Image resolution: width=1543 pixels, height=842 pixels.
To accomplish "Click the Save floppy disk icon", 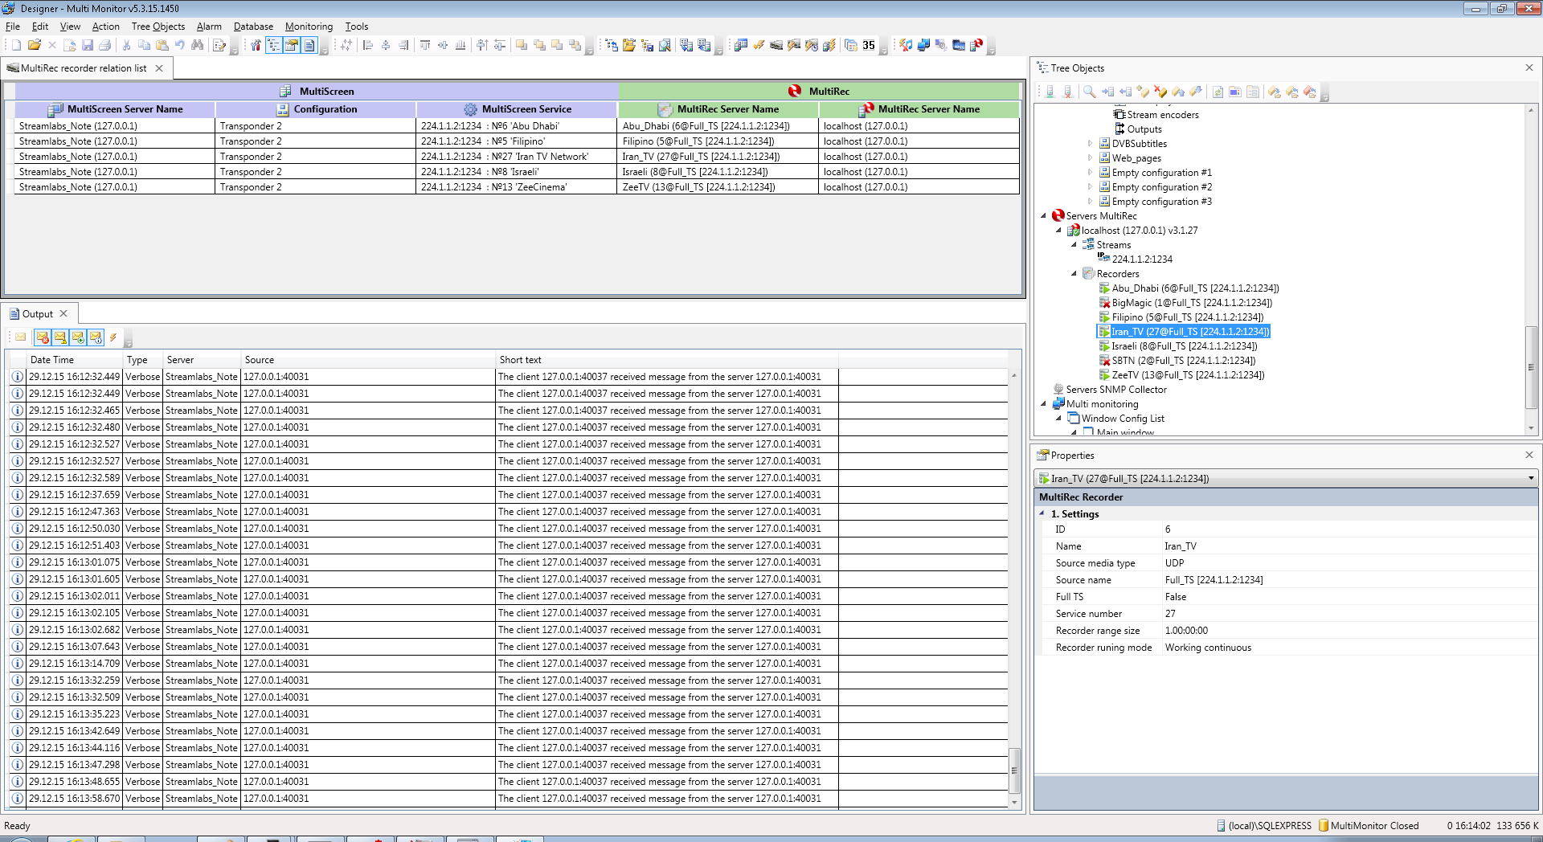I will point(88,46).
